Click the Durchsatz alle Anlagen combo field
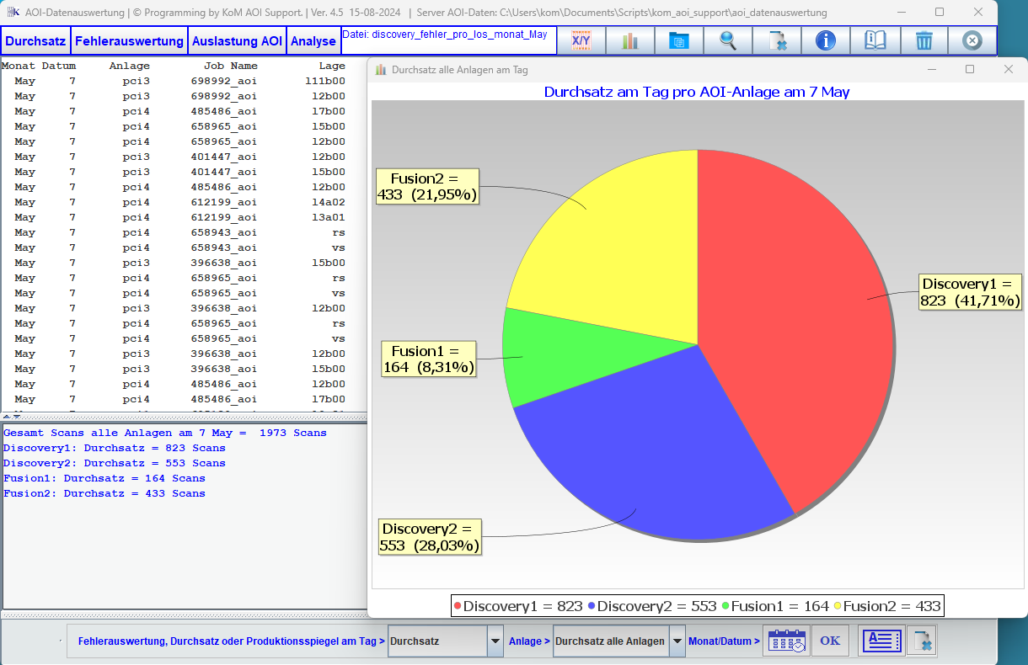This screenshot has width=1028, height=665. pos(611,641)
